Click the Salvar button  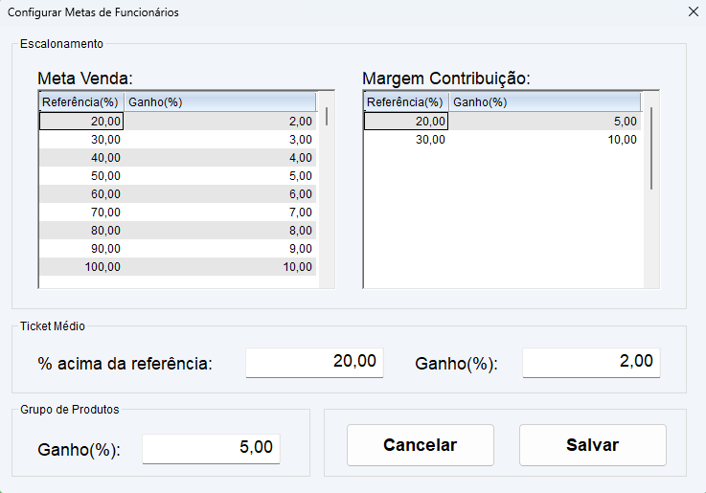click(x=593, y=445)
